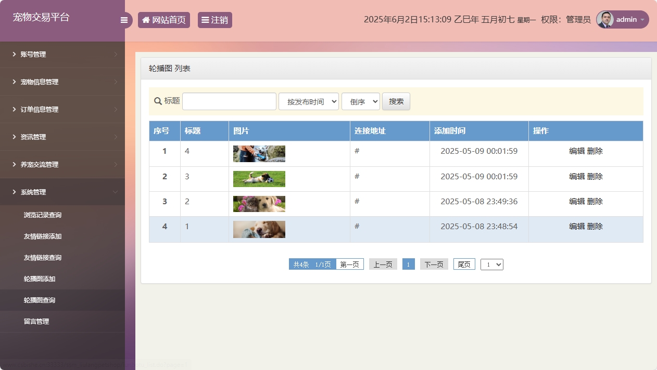Click the thumbnail in row with title 1

pos(259,229)
